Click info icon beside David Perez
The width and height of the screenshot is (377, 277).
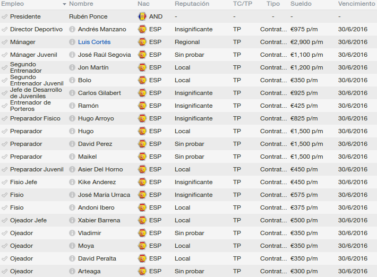(72, 144)
